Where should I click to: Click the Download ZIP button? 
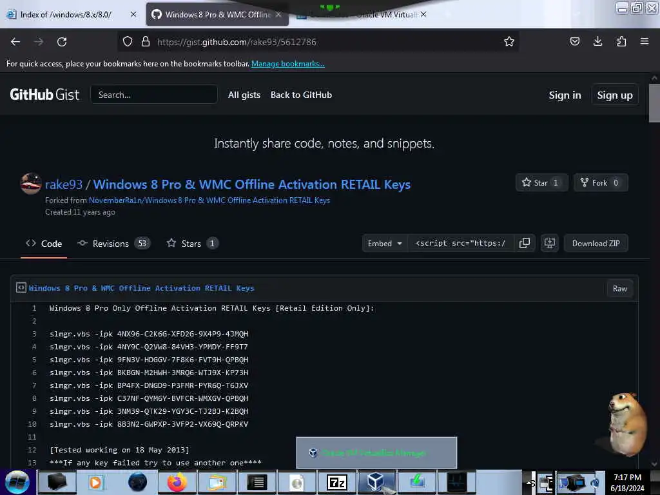[596, 243]
